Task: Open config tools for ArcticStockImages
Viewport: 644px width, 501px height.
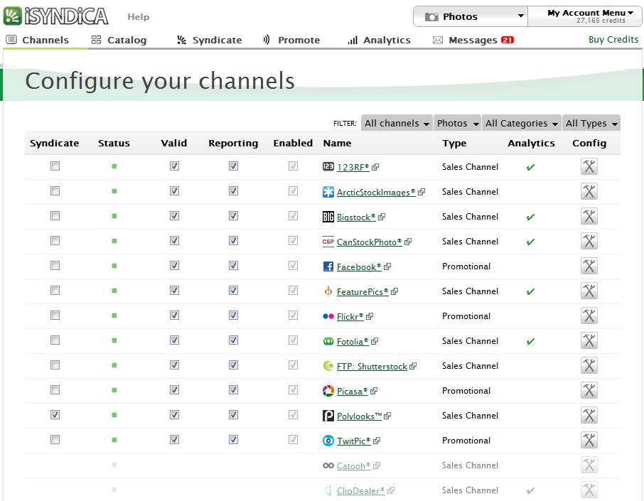Action: [x=589, y=192]
